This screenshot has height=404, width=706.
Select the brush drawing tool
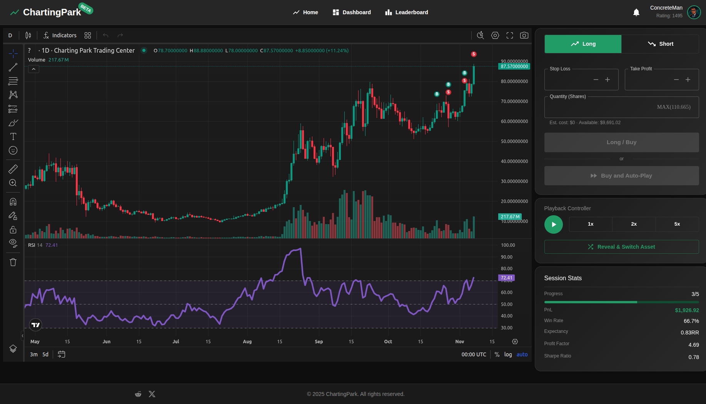coord(13,123)
